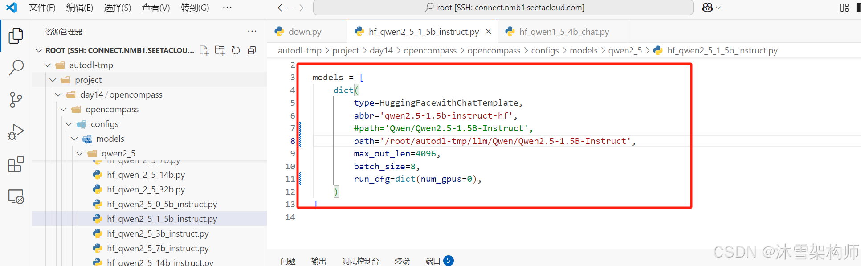
Task: Open the customize layout icon
Action: 844,8
